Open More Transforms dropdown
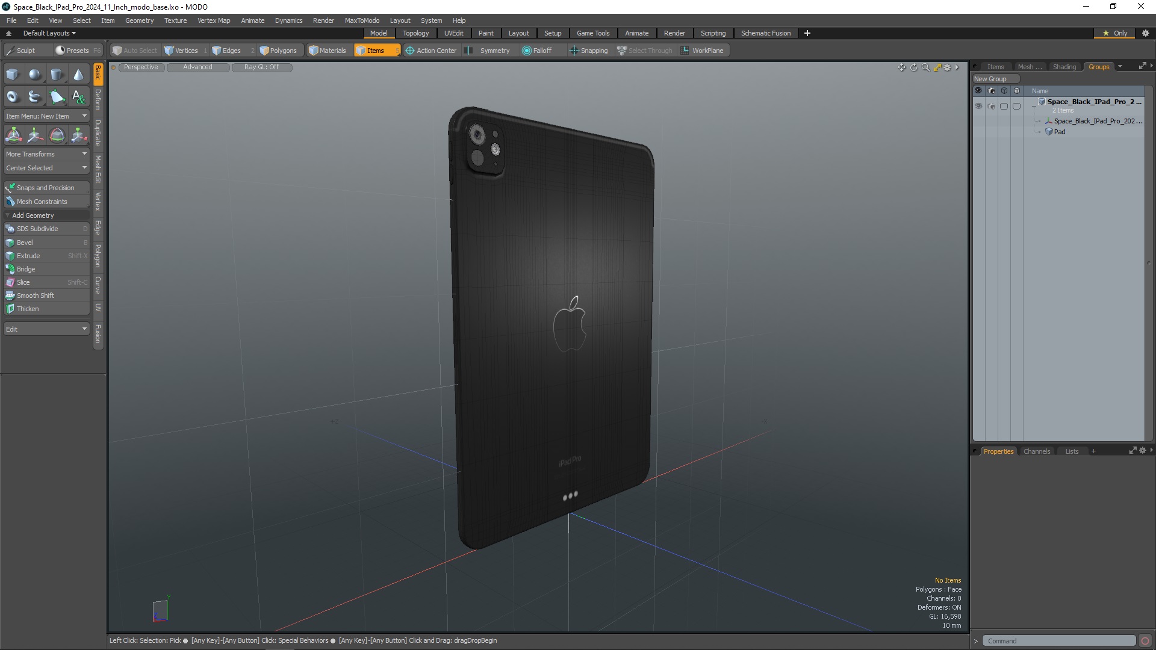This screenshot has height=650, width=1156. [46, 154]
